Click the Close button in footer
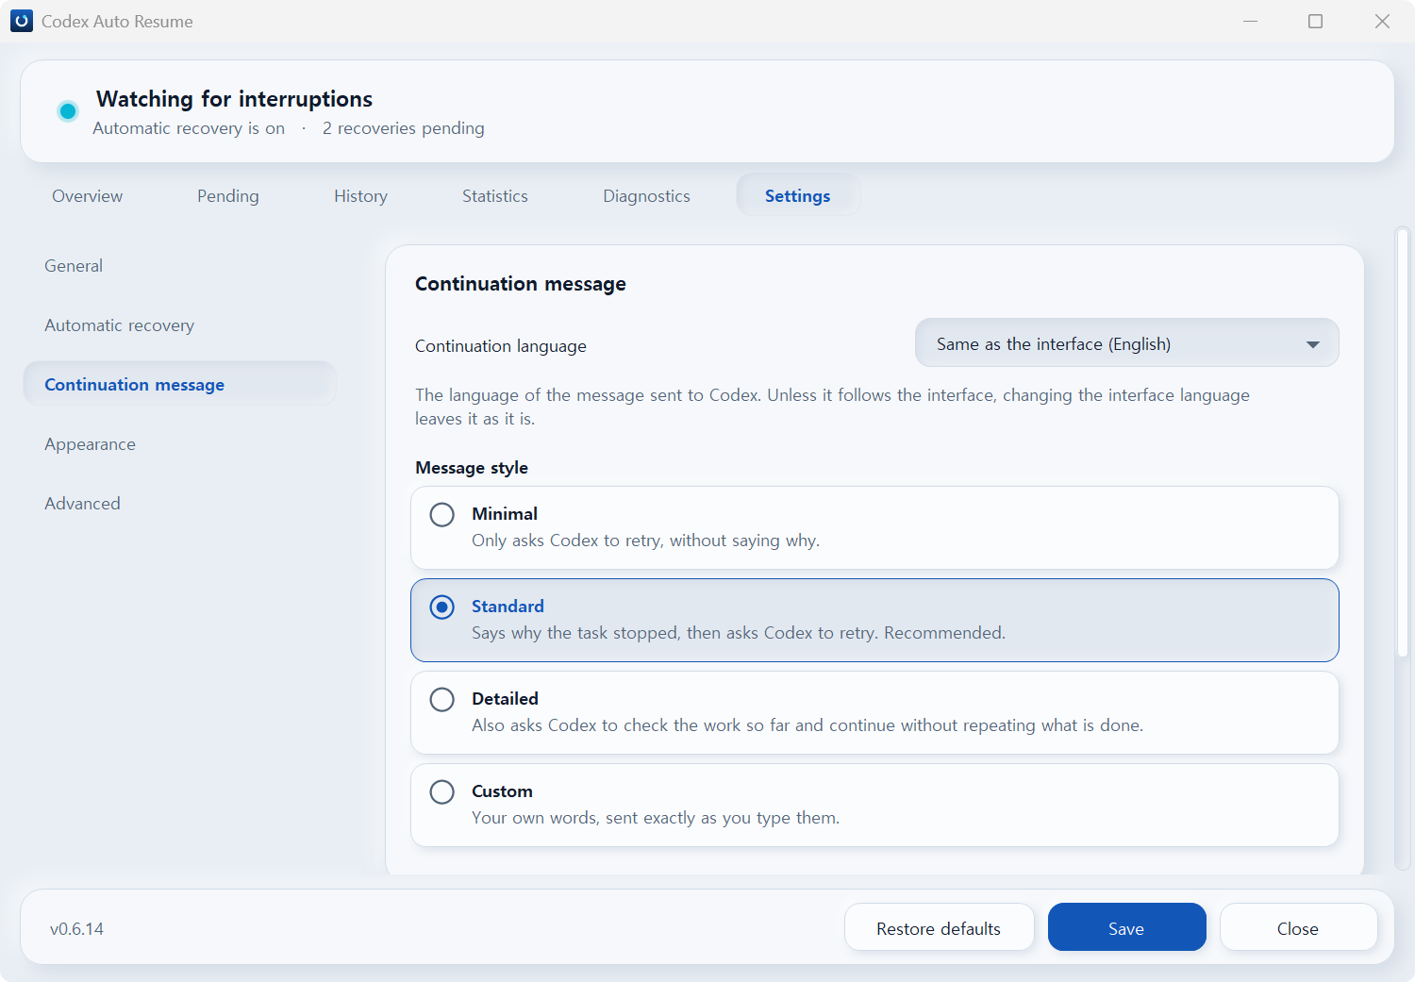The image size is (1415, 982). (x=1298, y=928)
